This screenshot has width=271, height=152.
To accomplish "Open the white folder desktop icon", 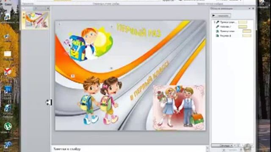I will (8, 54).
